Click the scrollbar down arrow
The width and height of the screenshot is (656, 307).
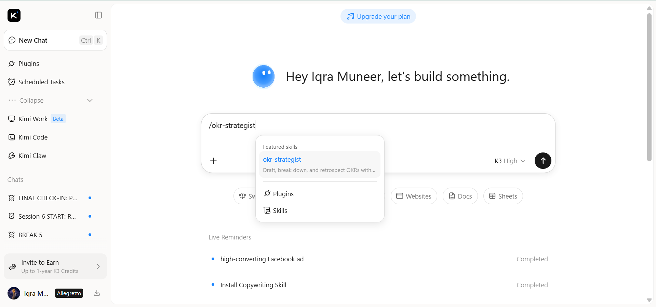(649, 300)
